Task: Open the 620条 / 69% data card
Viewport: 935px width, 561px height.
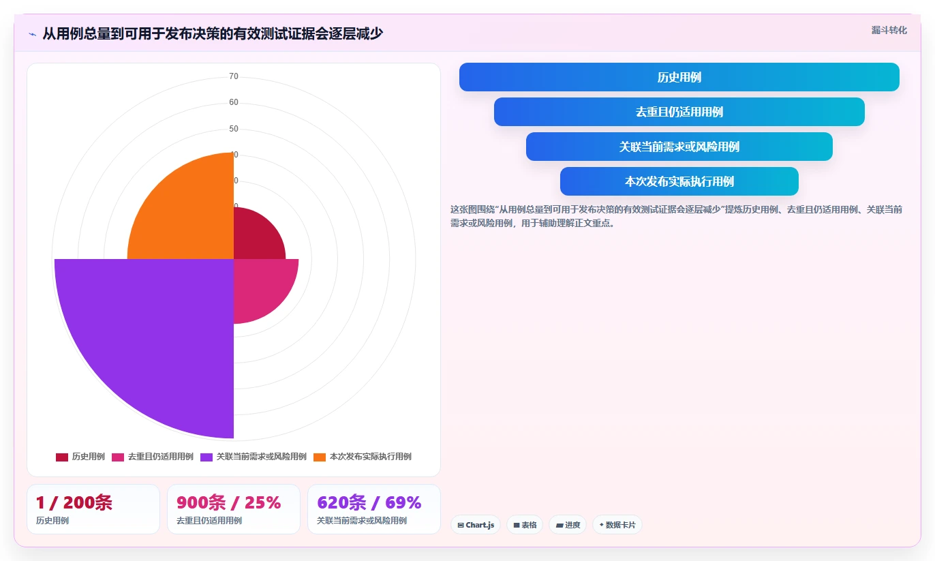Action: pos(374,509)
